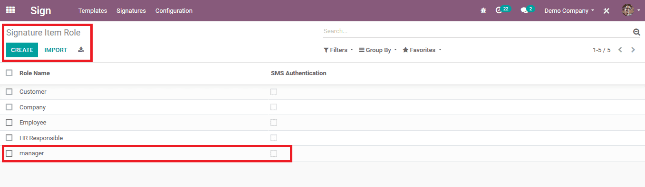Screen dimensions: 645x187
Task: Select the Company row checkbox
Action: click(9, 107)
